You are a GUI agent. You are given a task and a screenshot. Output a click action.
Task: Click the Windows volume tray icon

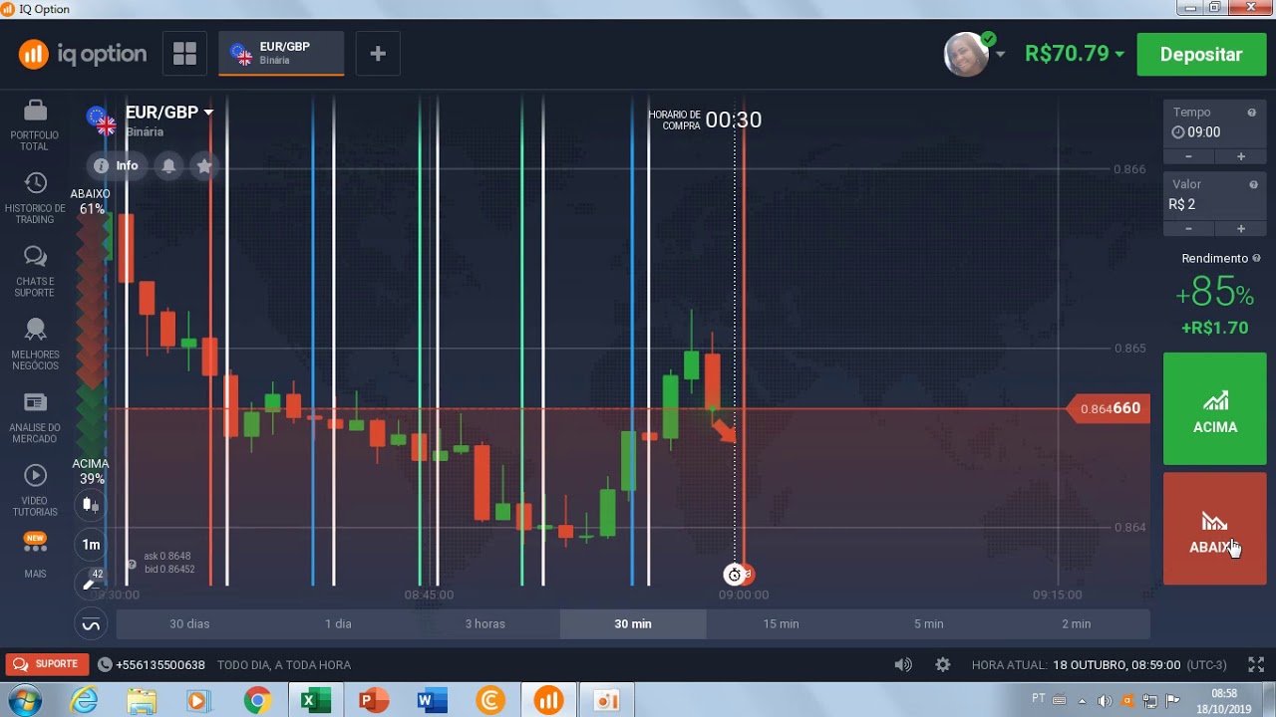point(1105,701)
